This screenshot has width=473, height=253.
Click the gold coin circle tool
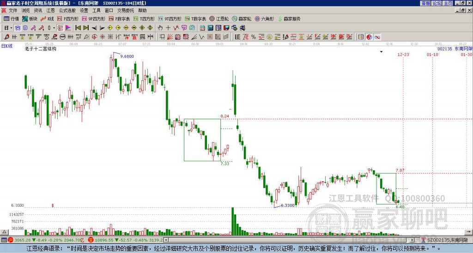coord(269,37)
